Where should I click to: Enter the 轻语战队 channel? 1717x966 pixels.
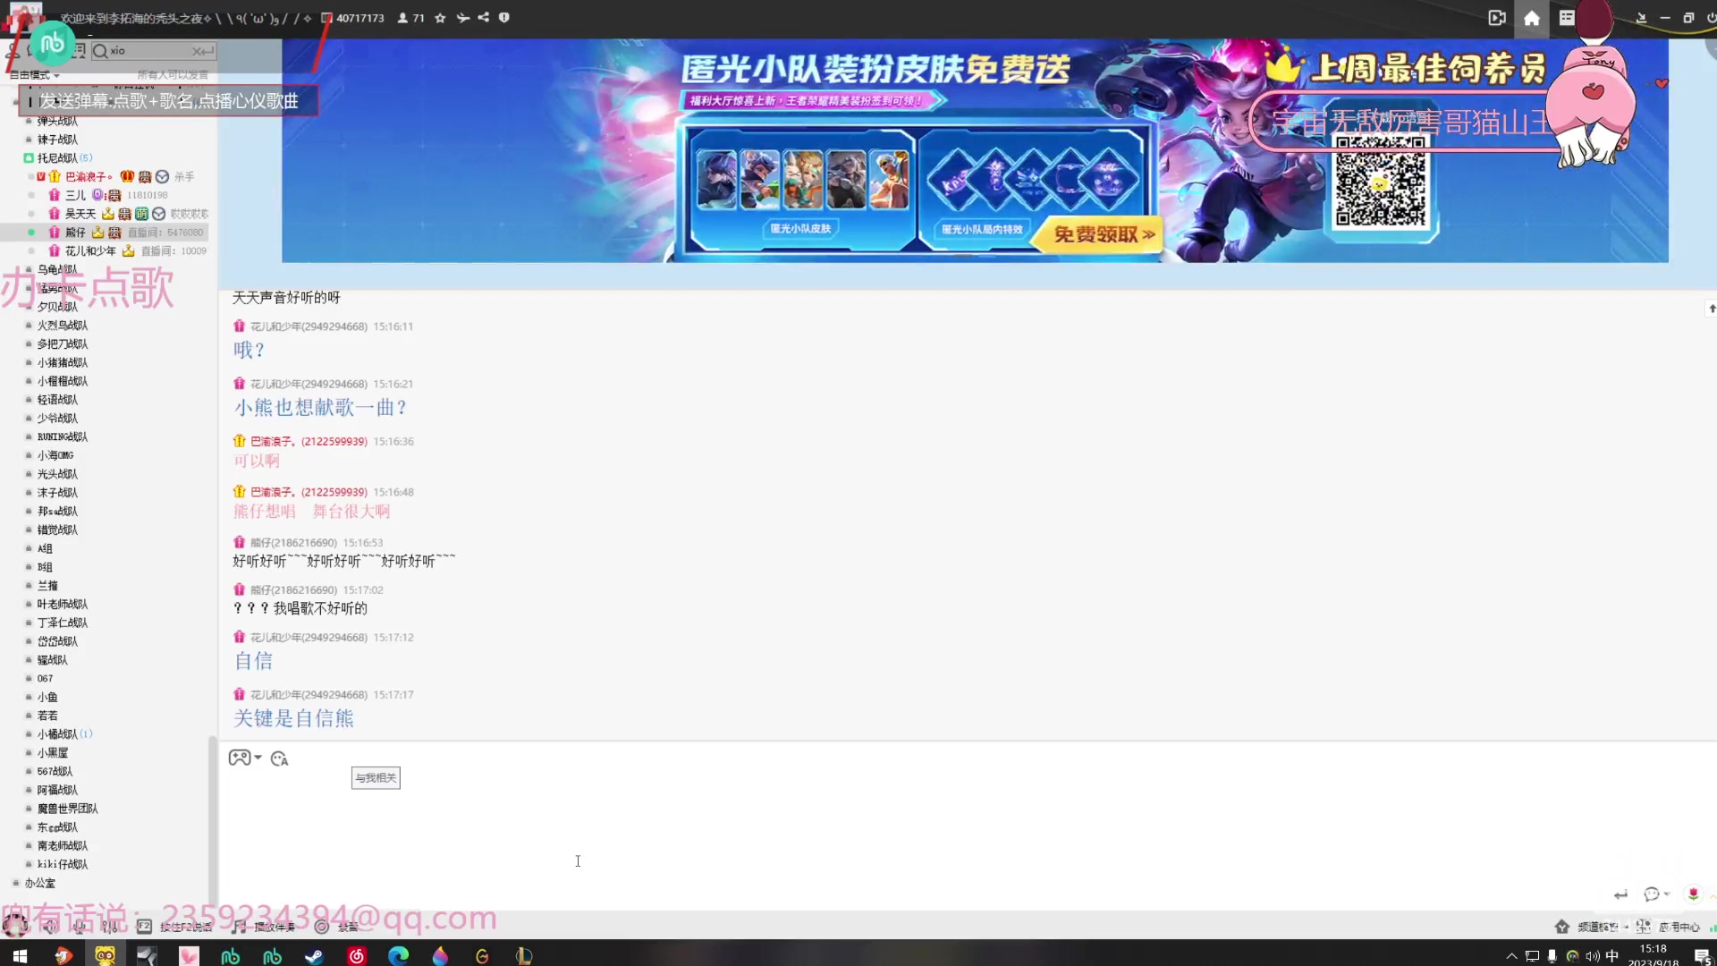coord(57,400)
